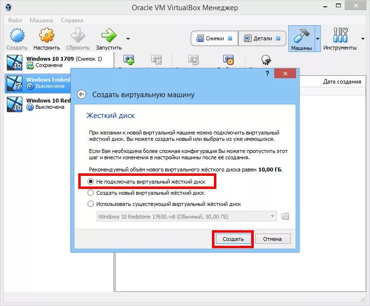Click the back arrow in the wizard
Viewport: 370px width, 306px height.
(82, 95)
